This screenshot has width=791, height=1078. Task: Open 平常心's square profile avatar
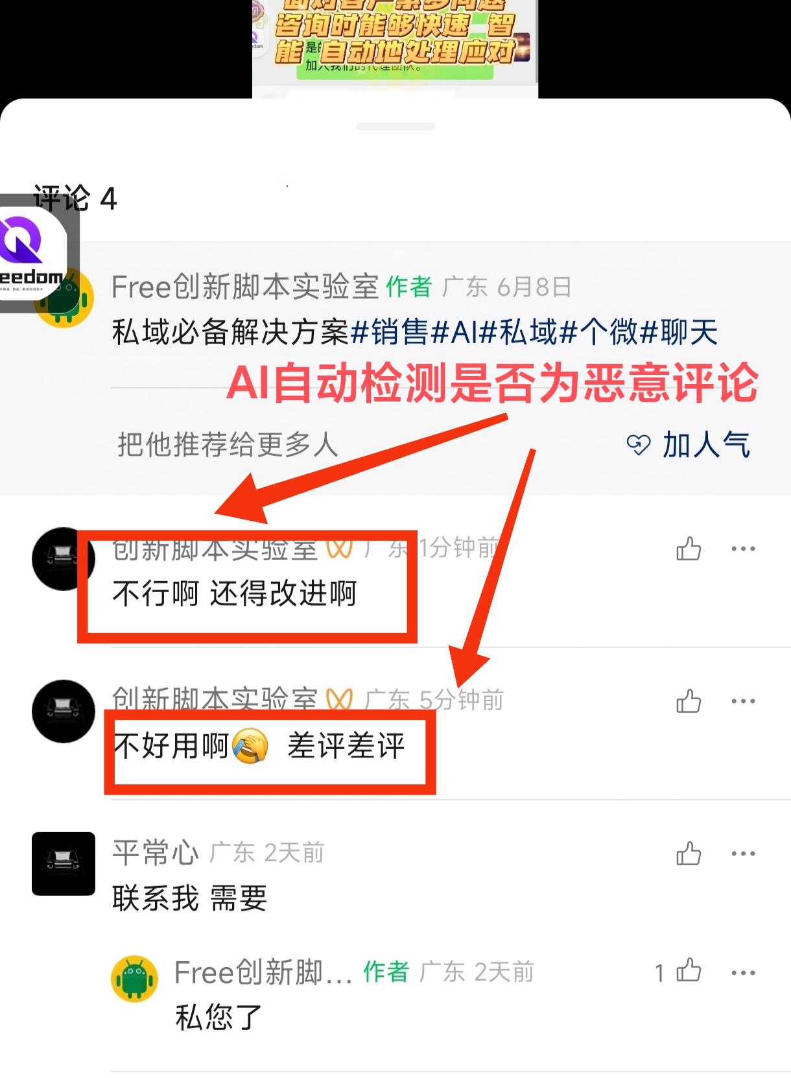(64, 863)
